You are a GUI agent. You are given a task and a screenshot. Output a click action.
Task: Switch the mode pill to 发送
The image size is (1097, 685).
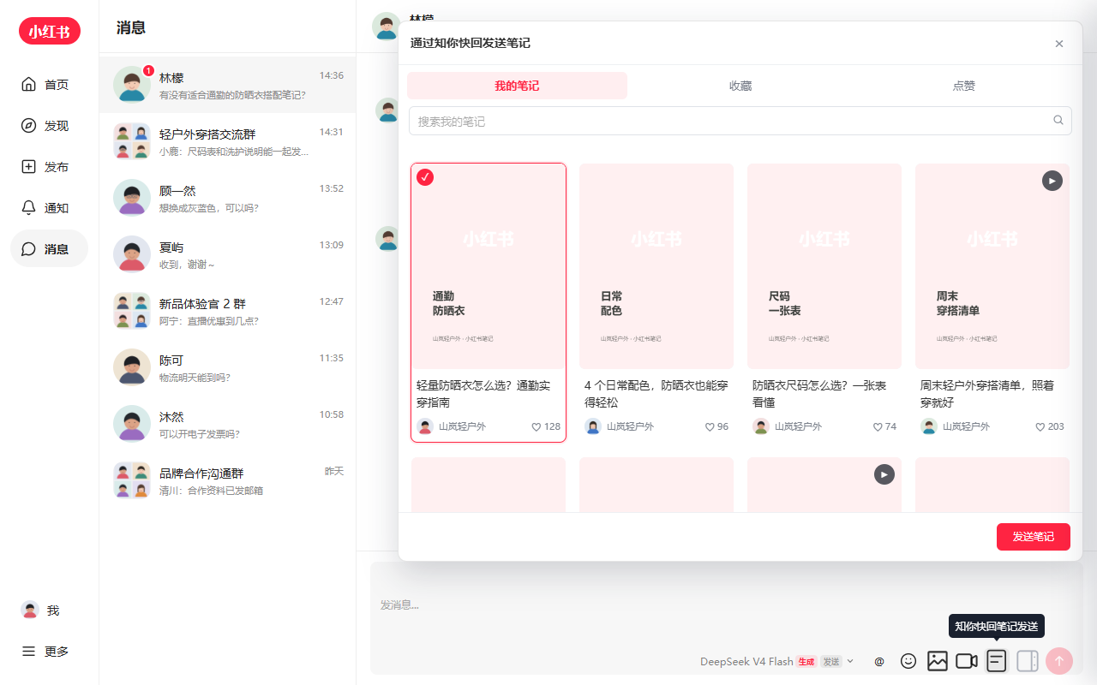pyautogui.click(x=831, y=662)
